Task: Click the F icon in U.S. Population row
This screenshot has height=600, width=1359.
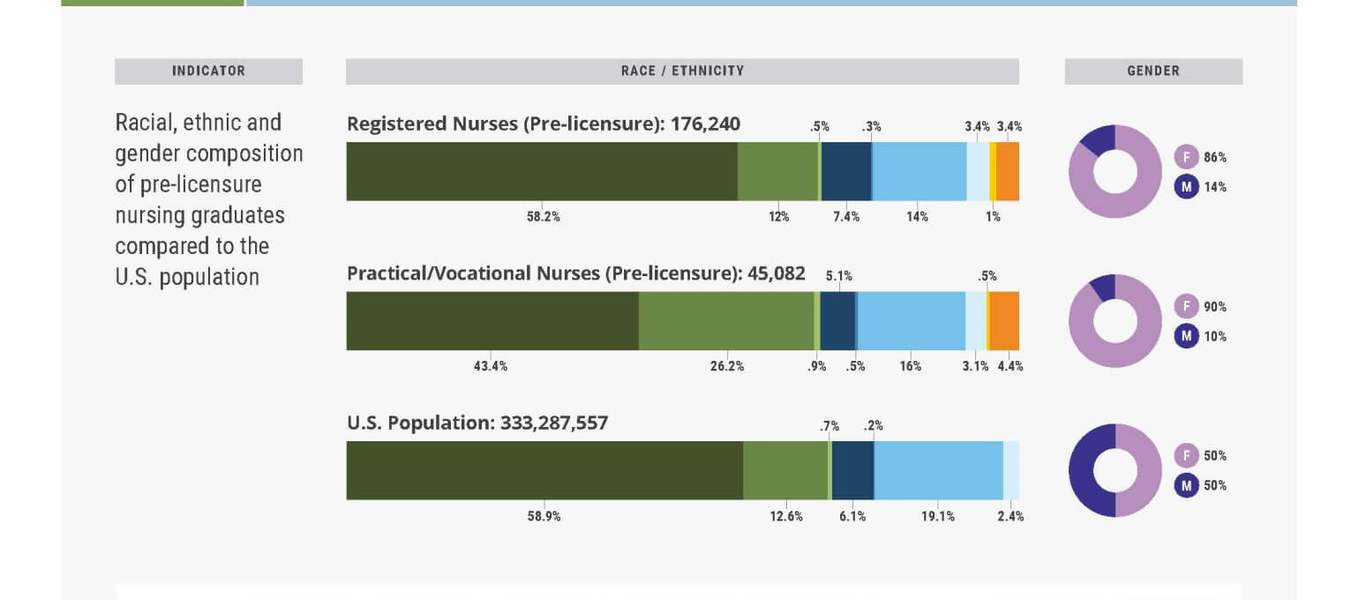Action: click(1186, 456)
